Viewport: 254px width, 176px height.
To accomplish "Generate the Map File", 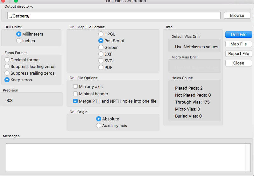I will click(x=239, y=44).
